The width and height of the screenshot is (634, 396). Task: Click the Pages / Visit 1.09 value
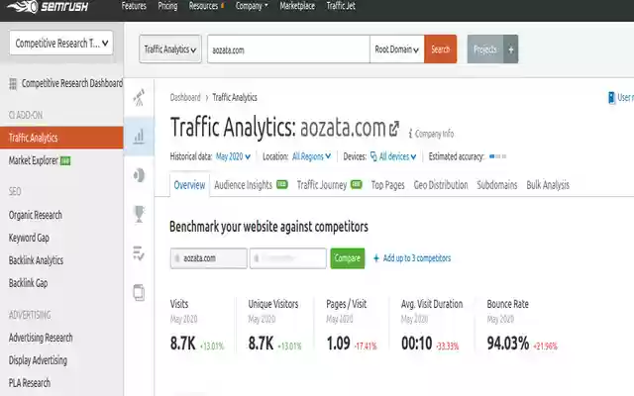(339, 344)
